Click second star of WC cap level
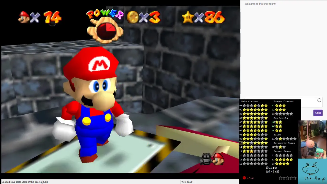This screenshot has height=184, width=327. click(x=280, y=126)
